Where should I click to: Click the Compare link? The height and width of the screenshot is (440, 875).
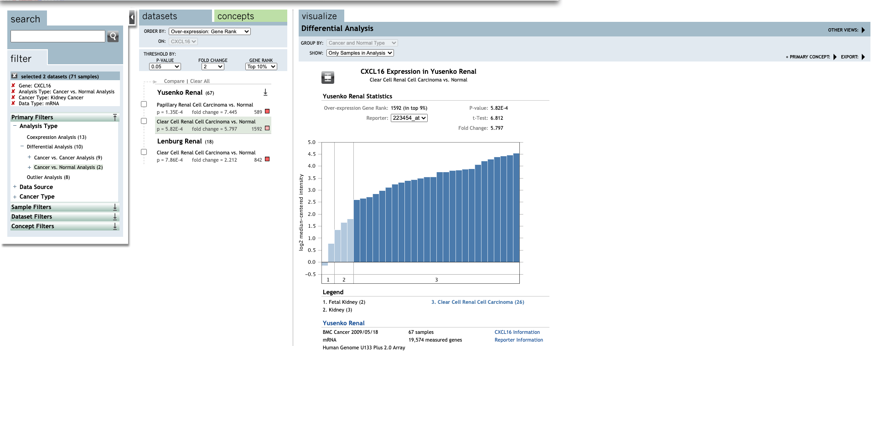174,81
